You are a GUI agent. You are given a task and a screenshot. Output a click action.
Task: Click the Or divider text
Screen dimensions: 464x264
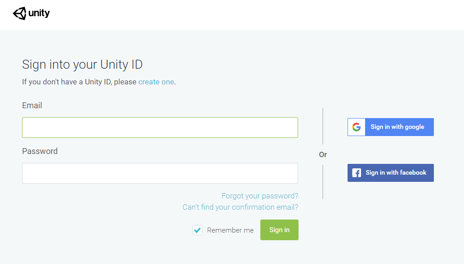click(323, 154)
